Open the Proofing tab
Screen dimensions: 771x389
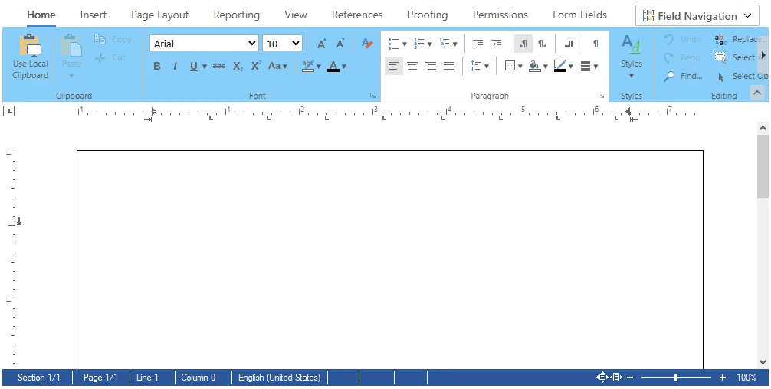(428, 15)
